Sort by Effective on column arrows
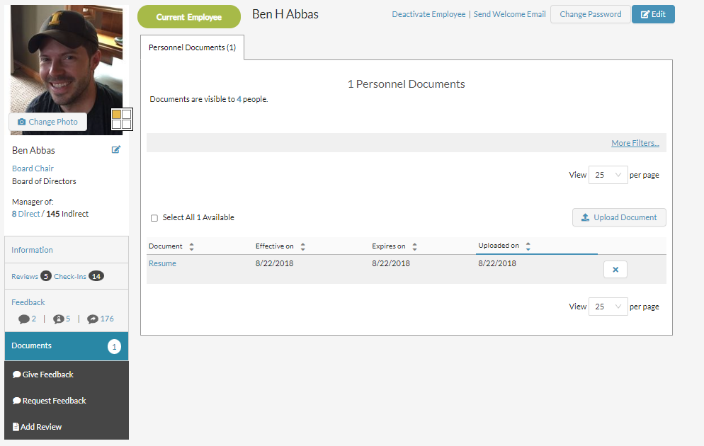The image size is (704, 446). pyautogui.click(x=303, y=246)
